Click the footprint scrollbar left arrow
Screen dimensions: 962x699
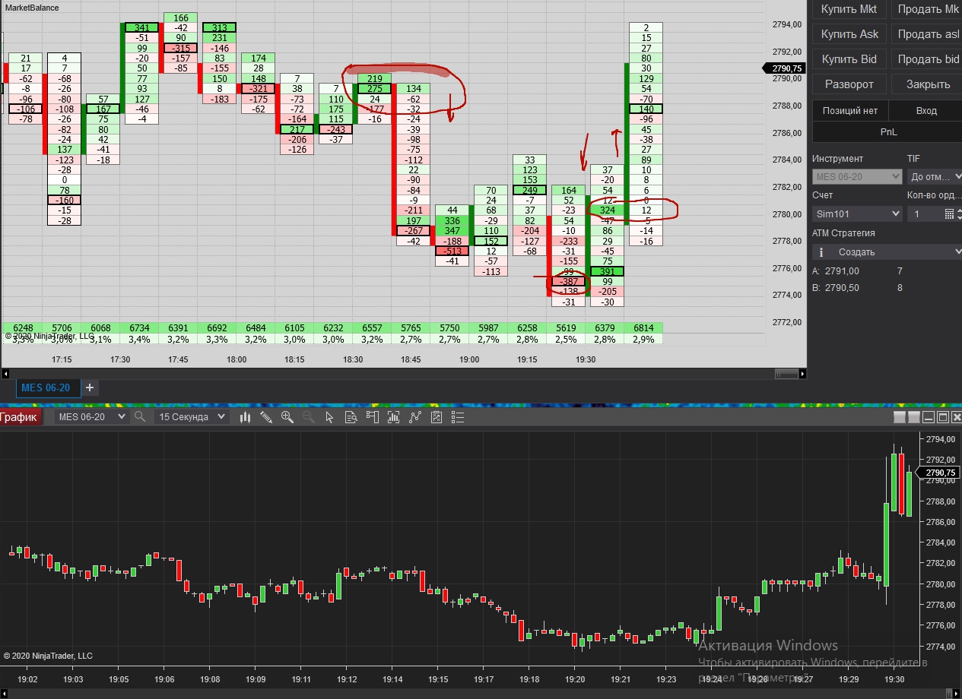[x=5, y=374]
